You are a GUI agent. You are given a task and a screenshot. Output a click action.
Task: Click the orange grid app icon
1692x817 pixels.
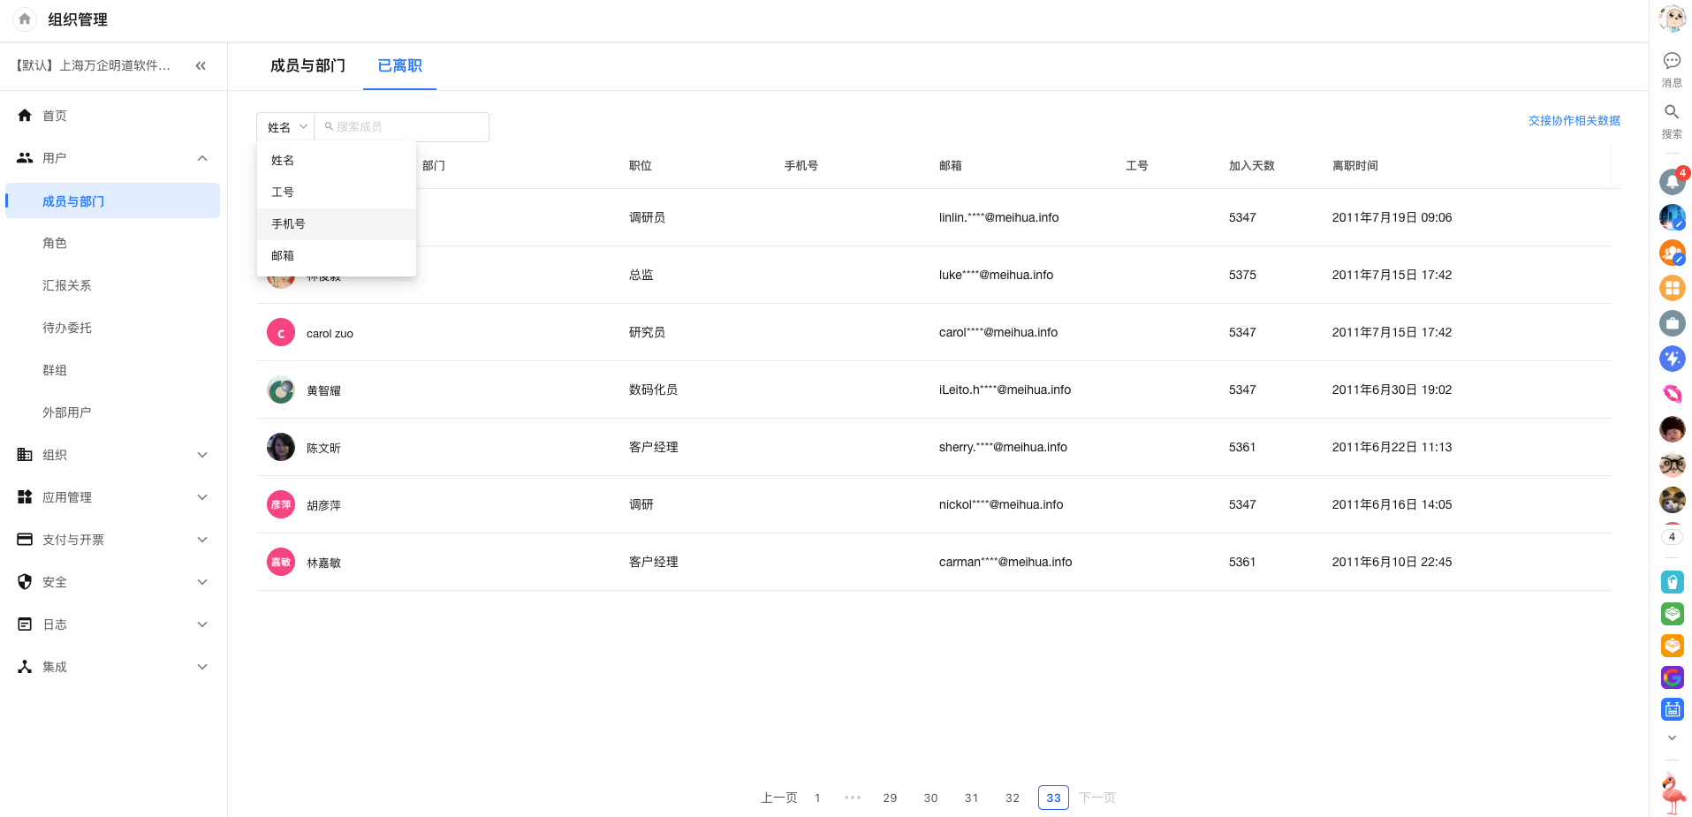[1671, 288]
